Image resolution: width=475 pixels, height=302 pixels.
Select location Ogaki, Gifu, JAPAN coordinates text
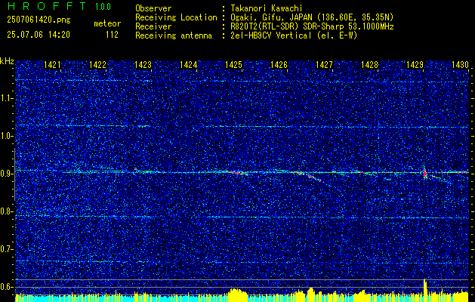pyautogui.click(x=312, y=17)
